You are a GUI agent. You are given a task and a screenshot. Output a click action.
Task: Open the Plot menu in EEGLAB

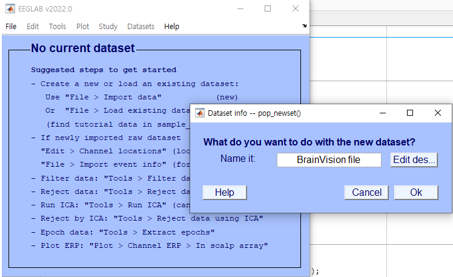click(82, 27)
